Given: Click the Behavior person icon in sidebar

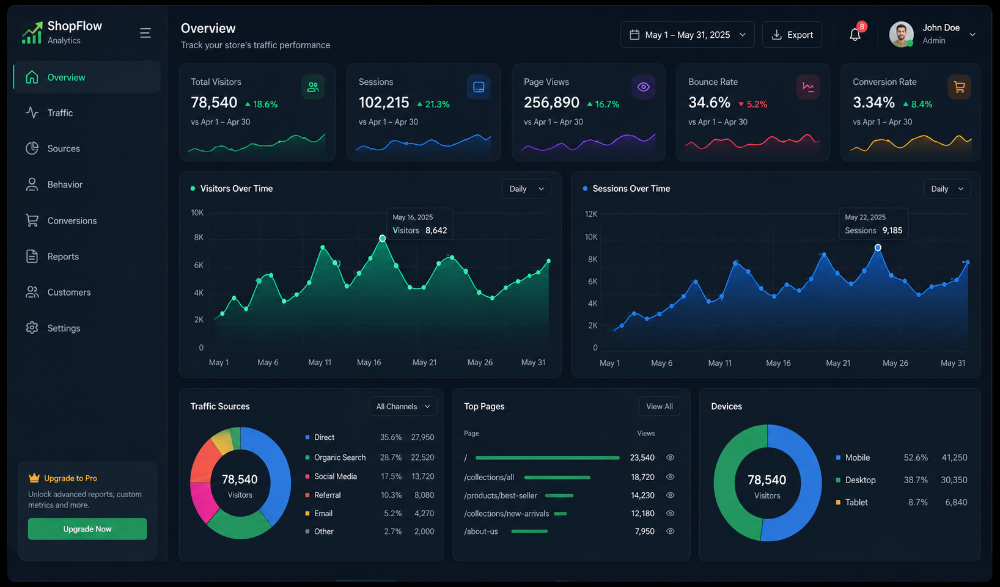Looking at the screenshot, I should pyautogui.click(x=32, y=184).
